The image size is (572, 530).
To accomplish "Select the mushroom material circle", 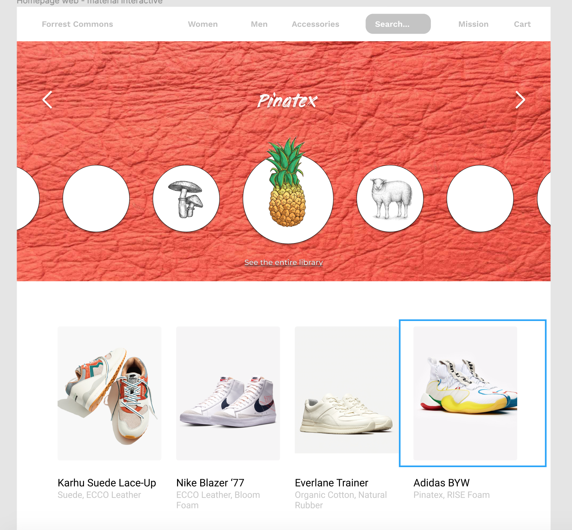I will 186,198.
